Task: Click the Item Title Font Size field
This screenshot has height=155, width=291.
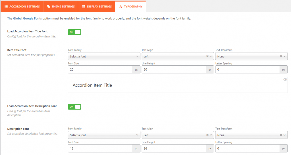Action: (100, 70)
